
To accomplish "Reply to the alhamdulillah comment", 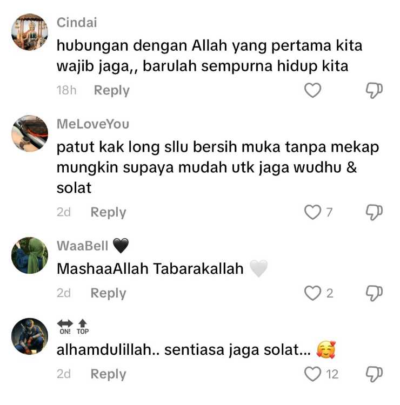I will 108,374.
